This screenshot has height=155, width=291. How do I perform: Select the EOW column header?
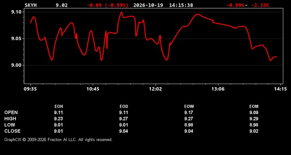(189, 107)
